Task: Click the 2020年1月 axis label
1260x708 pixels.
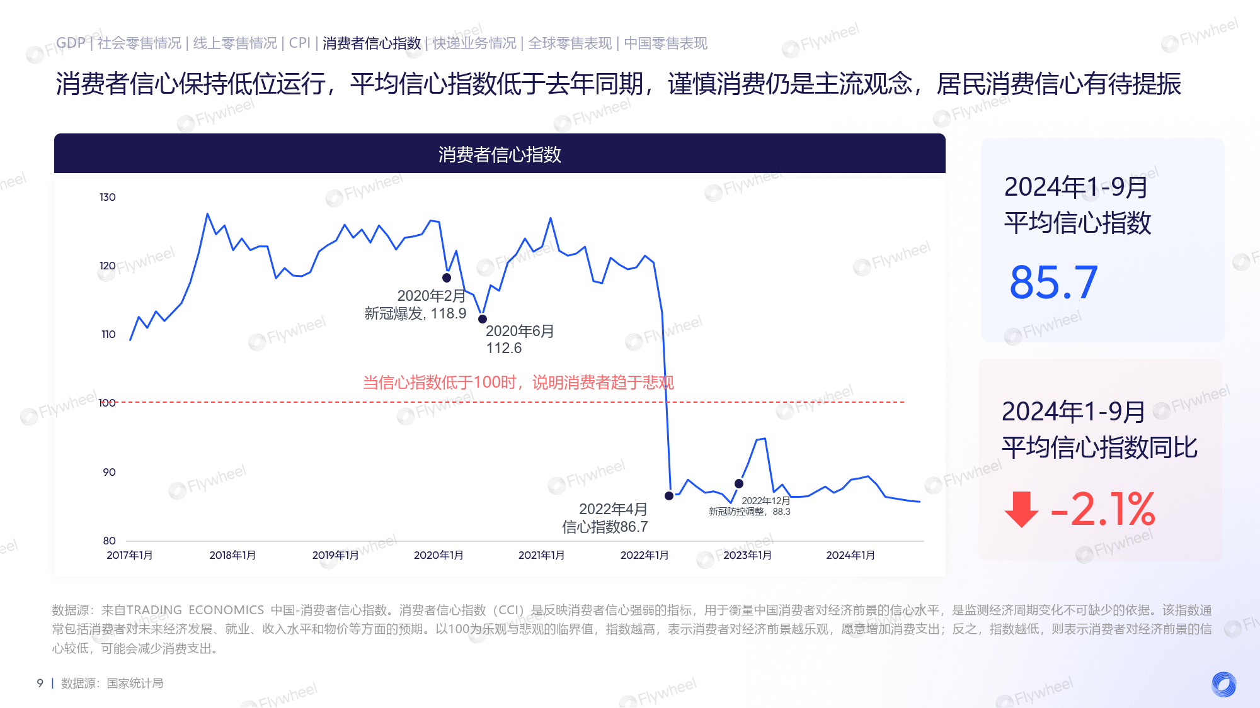Action: coord(438,555)
